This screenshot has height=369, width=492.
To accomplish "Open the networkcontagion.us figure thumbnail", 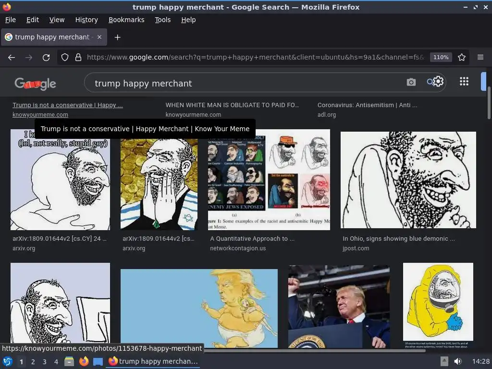I will click(269, 180).
